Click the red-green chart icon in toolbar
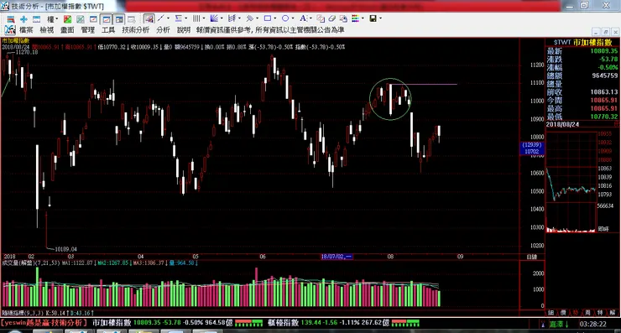The height and width of the screenshot is (333, 621). point(67,18)
